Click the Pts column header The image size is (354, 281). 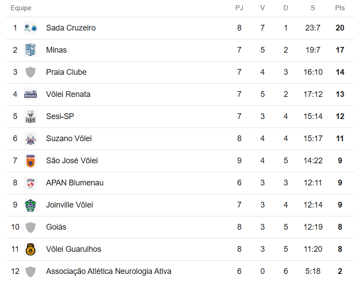(x=340, y=8)
